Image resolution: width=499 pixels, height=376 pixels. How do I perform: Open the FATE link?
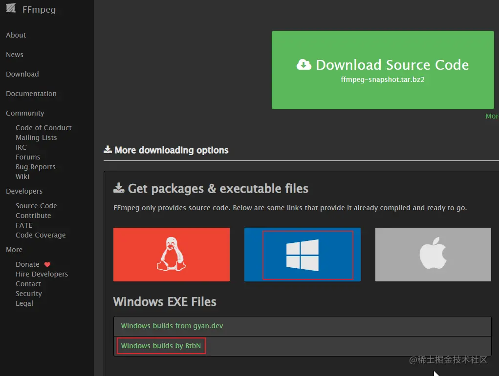pos(24,225)
